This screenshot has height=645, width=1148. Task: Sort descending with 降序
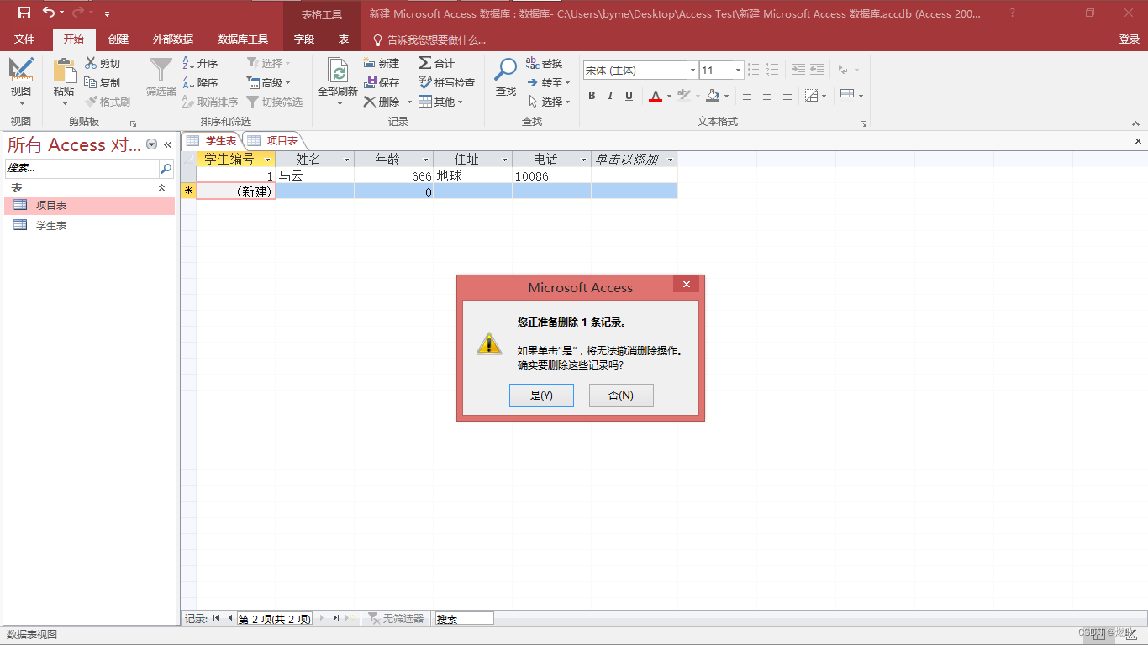pos(201,82)
